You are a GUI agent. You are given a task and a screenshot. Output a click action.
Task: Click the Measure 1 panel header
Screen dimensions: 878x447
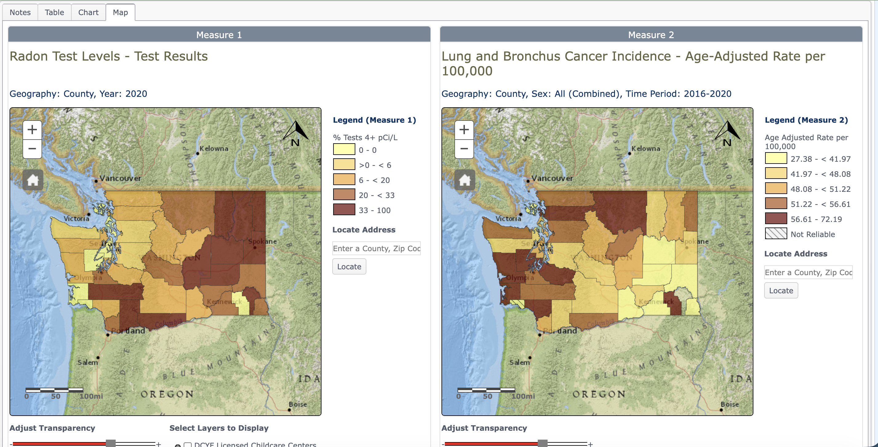pyautogui.click(x=219, y=34)
